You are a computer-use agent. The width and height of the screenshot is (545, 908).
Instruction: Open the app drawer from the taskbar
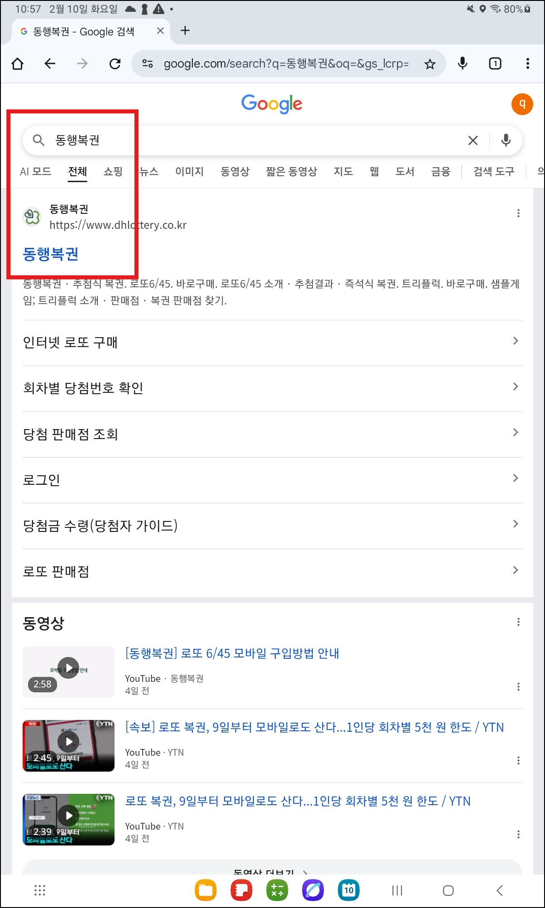click(40, 889)
